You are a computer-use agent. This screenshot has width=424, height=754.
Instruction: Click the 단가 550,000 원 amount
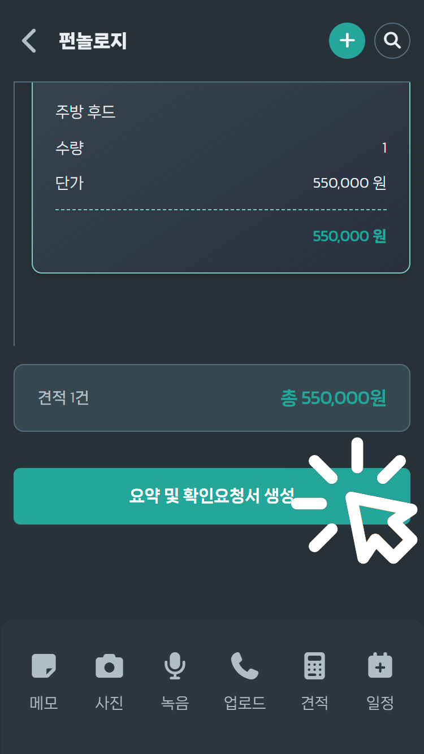click(x=349, y=183)
